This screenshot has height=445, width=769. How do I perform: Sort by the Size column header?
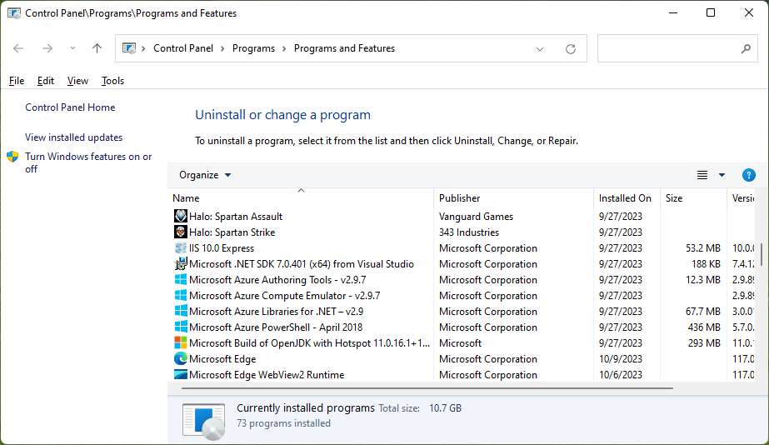pyautogui.click(x=693, y=198)
